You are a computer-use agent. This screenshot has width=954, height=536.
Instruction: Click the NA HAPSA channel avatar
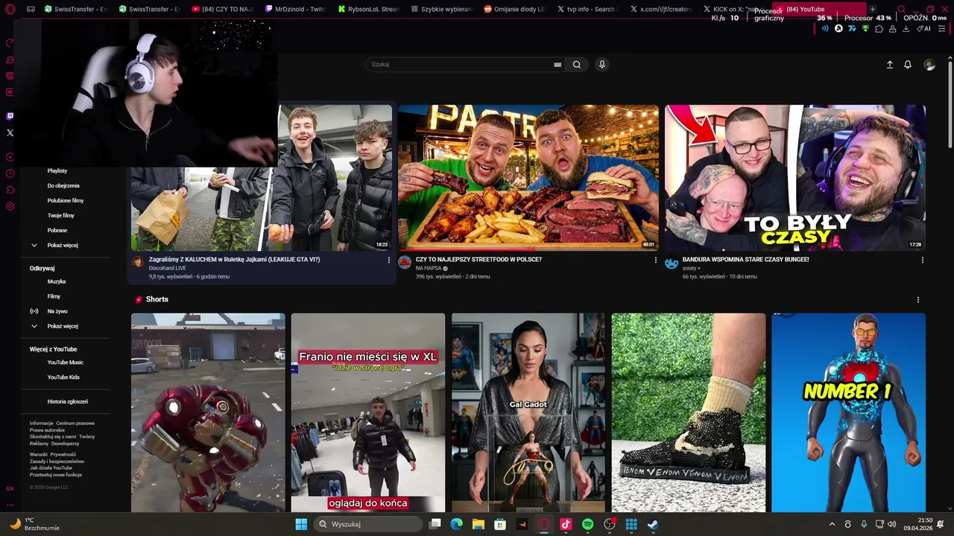click(x=405, y=262)
